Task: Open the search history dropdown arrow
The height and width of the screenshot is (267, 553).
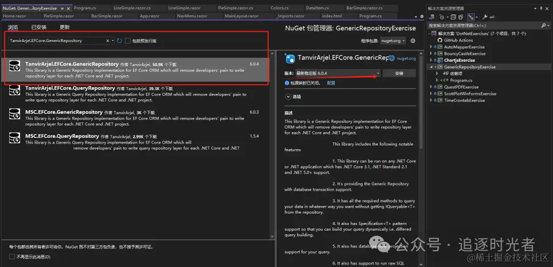Action: click(113, 40)
